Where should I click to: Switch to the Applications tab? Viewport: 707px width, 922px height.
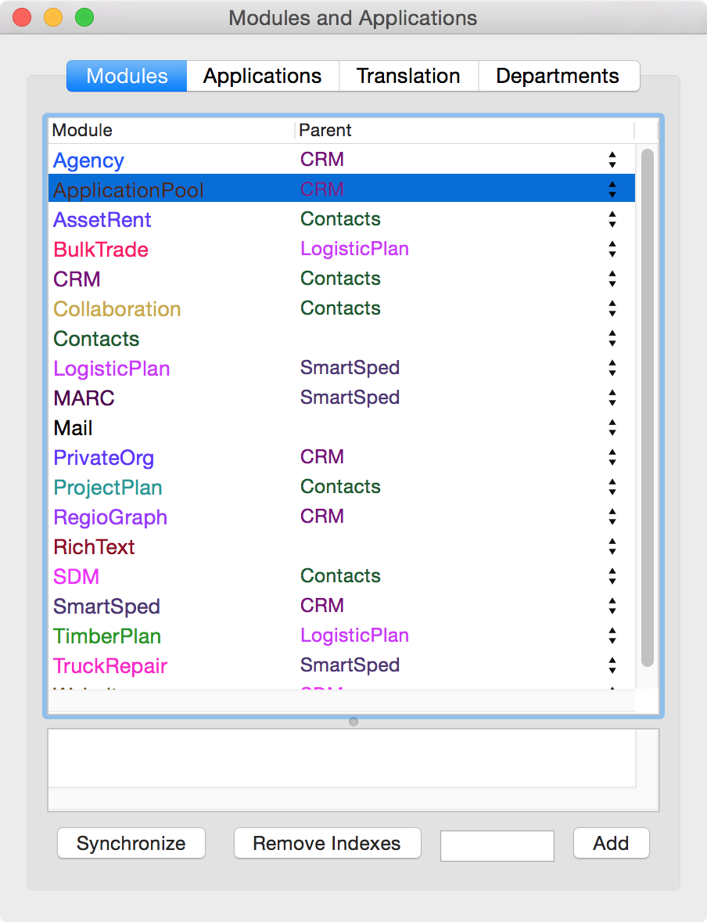262,76
